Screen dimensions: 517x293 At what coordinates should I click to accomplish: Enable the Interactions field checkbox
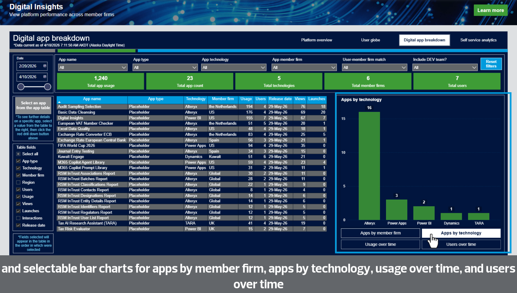18,218
